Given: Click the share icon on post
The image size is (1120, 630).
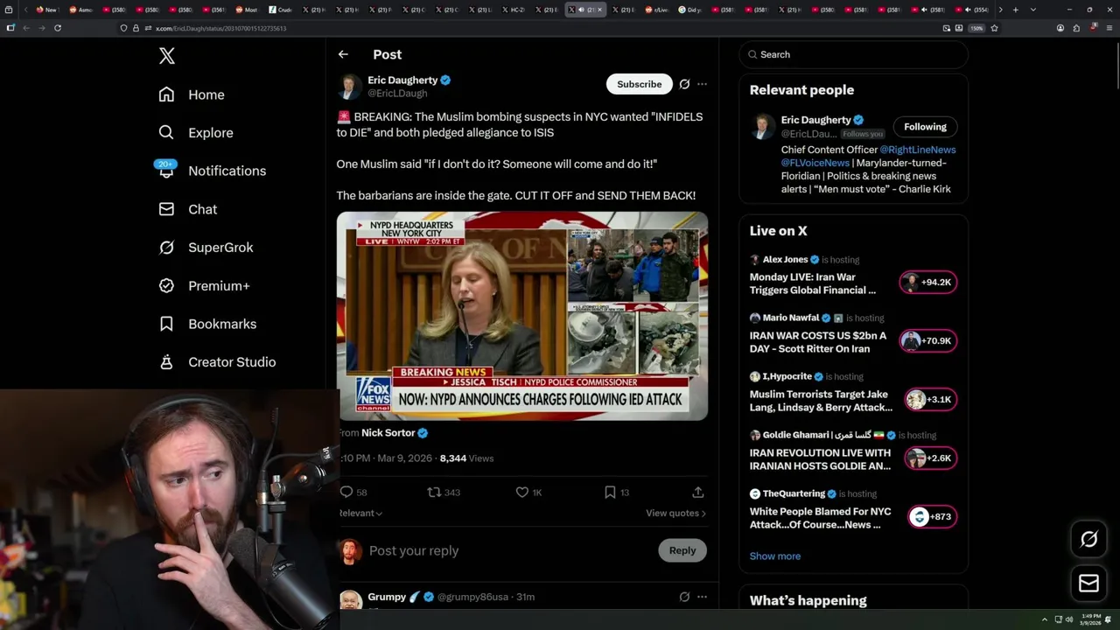Looking at the screenshot, I should pyautogui.click(x=697, y=493).
